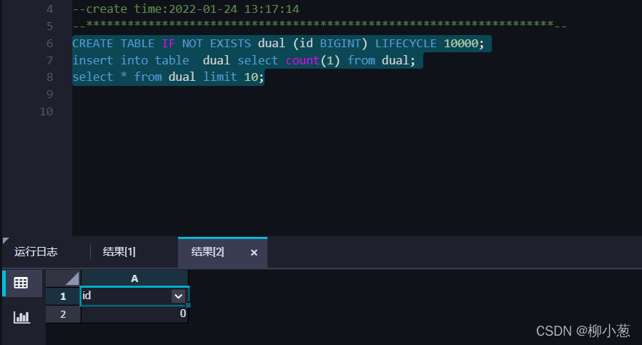Click line number 6 in gutter

point(49,44)
